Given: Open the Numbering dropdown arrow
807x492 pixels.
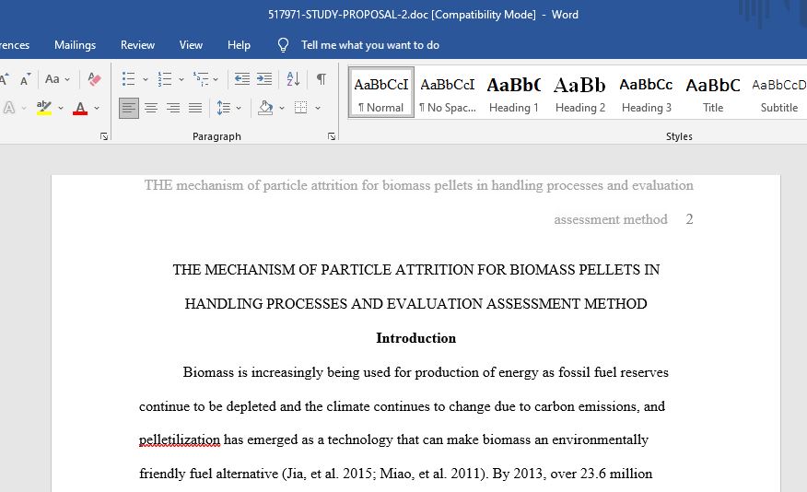Looking at the screenshot, I should (x=181, y=79).
